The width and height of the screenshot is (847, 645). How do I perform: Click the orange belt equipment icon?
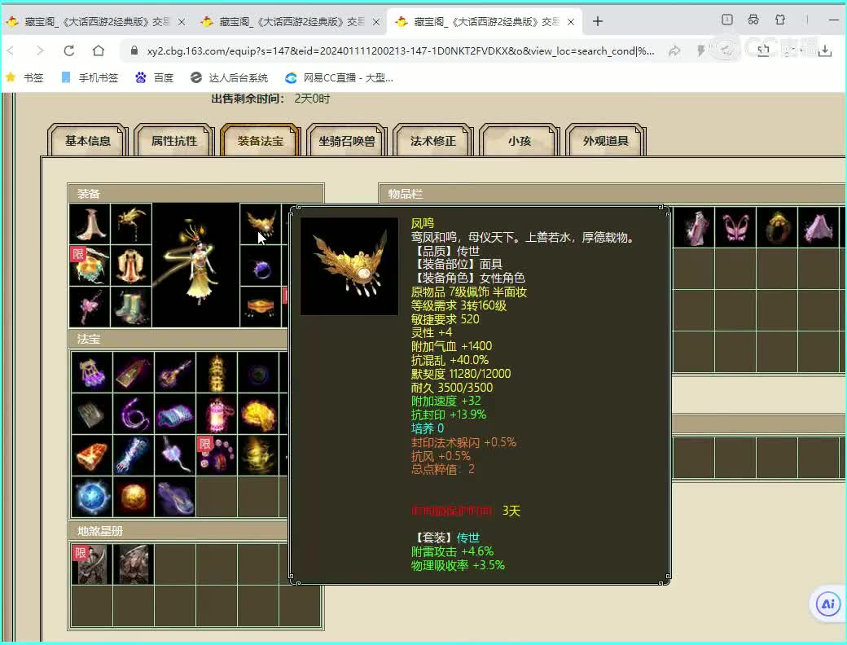click(x=261, y=307)
